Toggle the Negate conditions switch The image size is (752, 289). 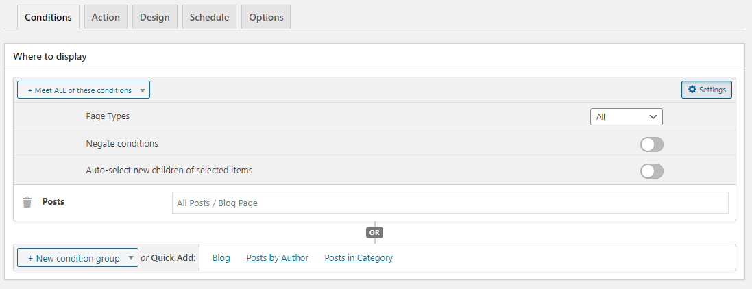point(652,144)
